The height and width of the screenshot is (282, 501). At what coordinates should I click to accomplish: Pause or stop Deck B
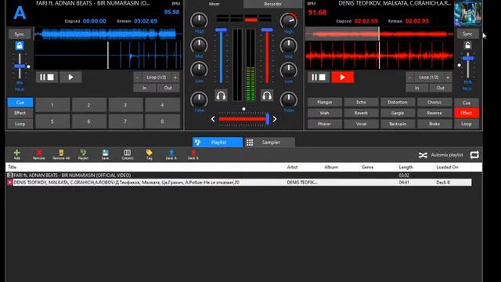319,77
